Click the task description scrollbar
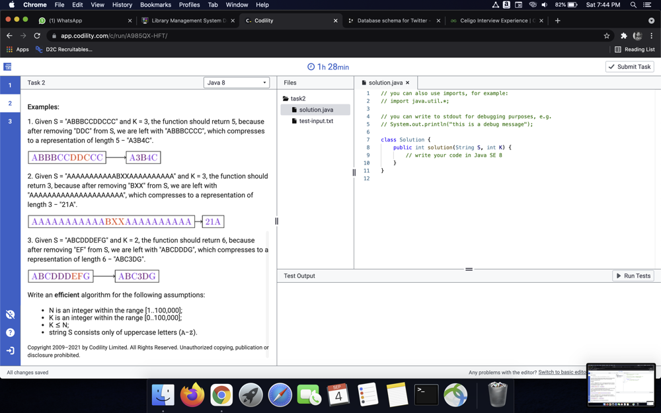 coord(267,294)
